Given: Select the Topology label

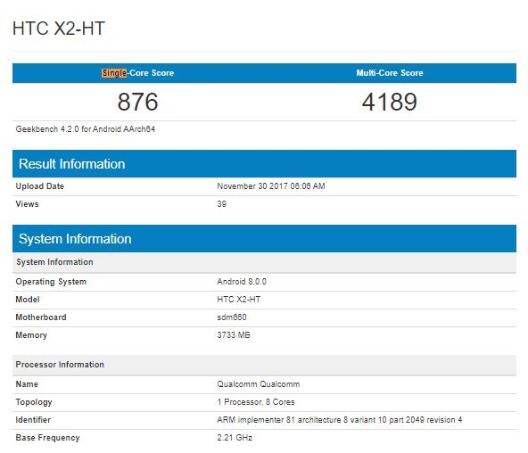Looking at the screenshot, I should [x=34, y=402].
